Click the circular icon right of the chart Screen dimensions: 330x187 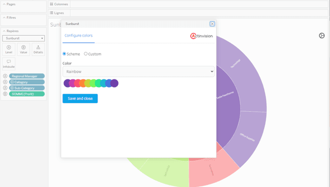[322, 36]
